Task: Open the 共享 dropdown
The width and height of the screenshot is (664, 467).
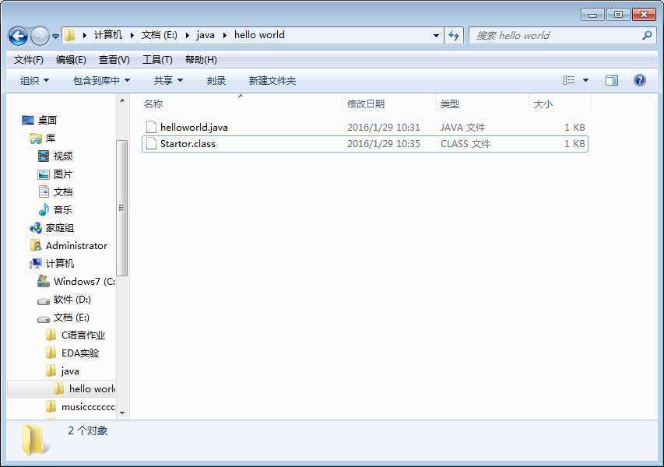Action: (x=168, y=80)
